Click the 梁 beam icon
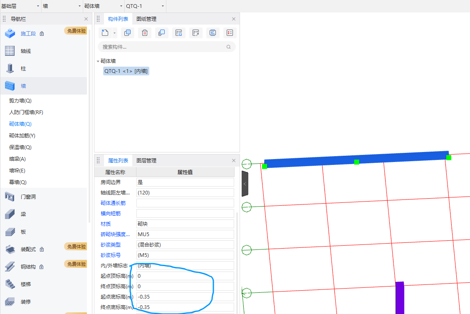470x314 pixels. (10, 214)
